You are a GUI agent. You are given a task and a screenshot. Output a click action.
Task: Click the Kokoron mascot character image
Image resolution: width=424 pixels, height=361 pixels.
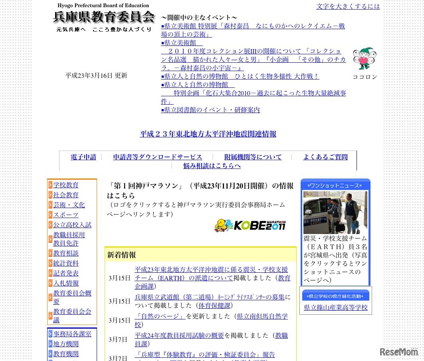pyautogui.click(x=364, y=58)
